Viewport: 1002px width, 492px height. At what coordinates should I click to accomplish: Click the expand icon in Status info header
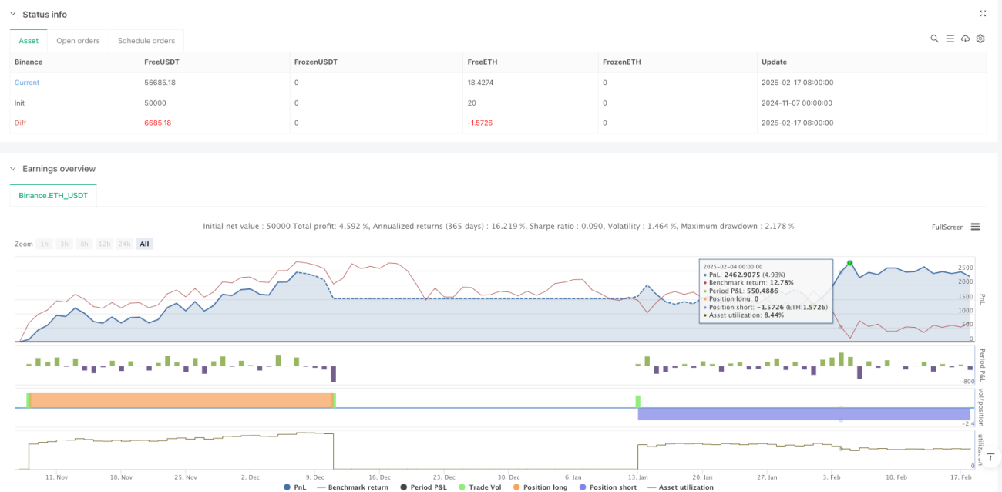tap(983, 14)
